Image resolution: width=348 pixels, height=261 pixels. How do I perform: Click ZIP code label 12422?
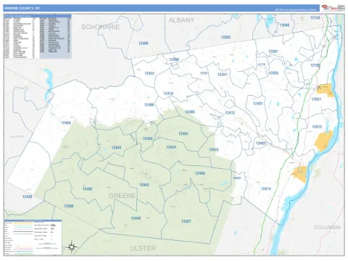149,73
